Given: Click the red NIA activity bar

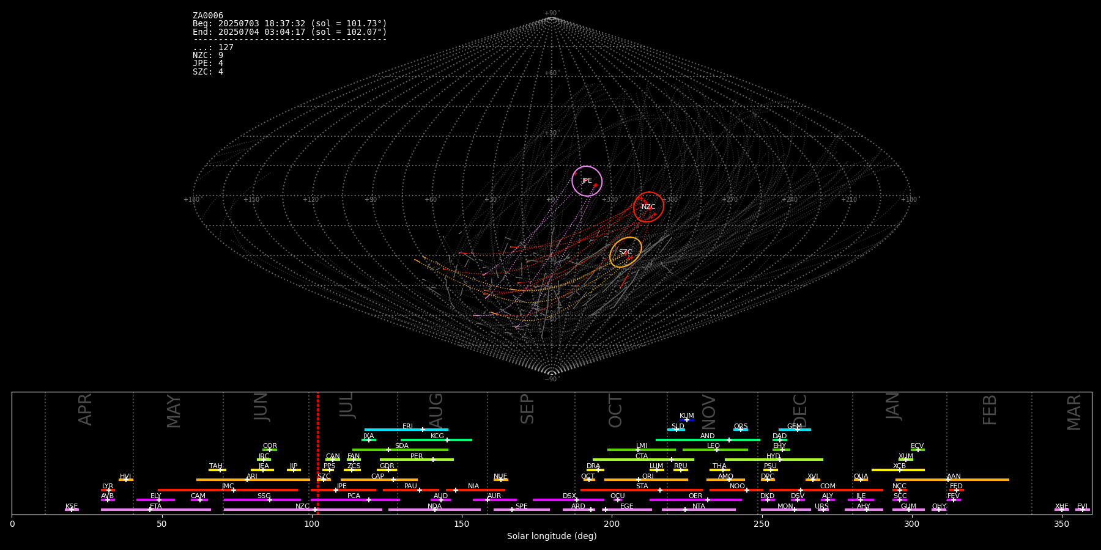Looking at the screenshot, I should 475,490.
